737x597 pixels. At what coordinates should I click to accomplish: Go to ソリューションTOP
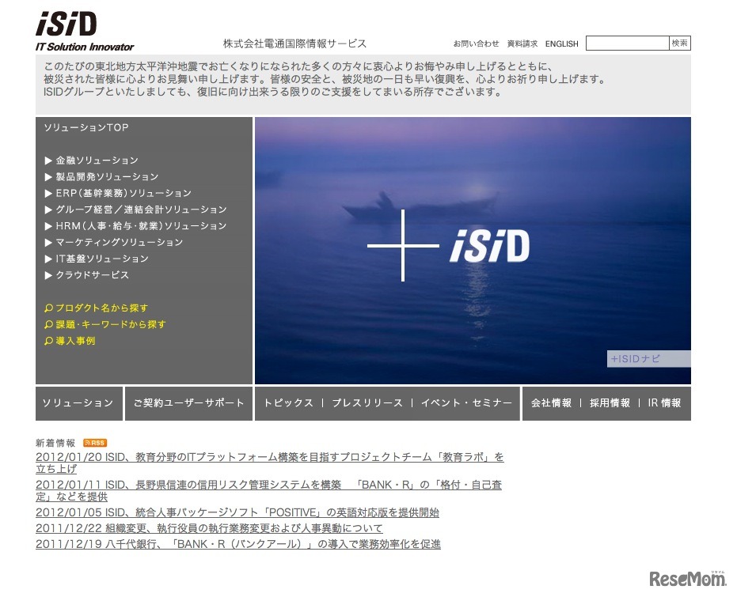[x=86, y=127]
